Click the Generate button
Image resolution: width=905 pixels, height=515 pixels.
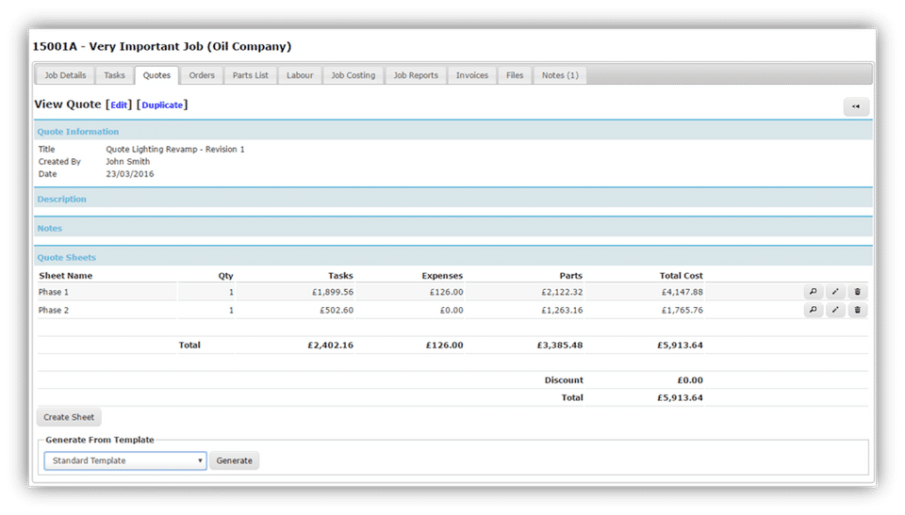coord(235,460)
